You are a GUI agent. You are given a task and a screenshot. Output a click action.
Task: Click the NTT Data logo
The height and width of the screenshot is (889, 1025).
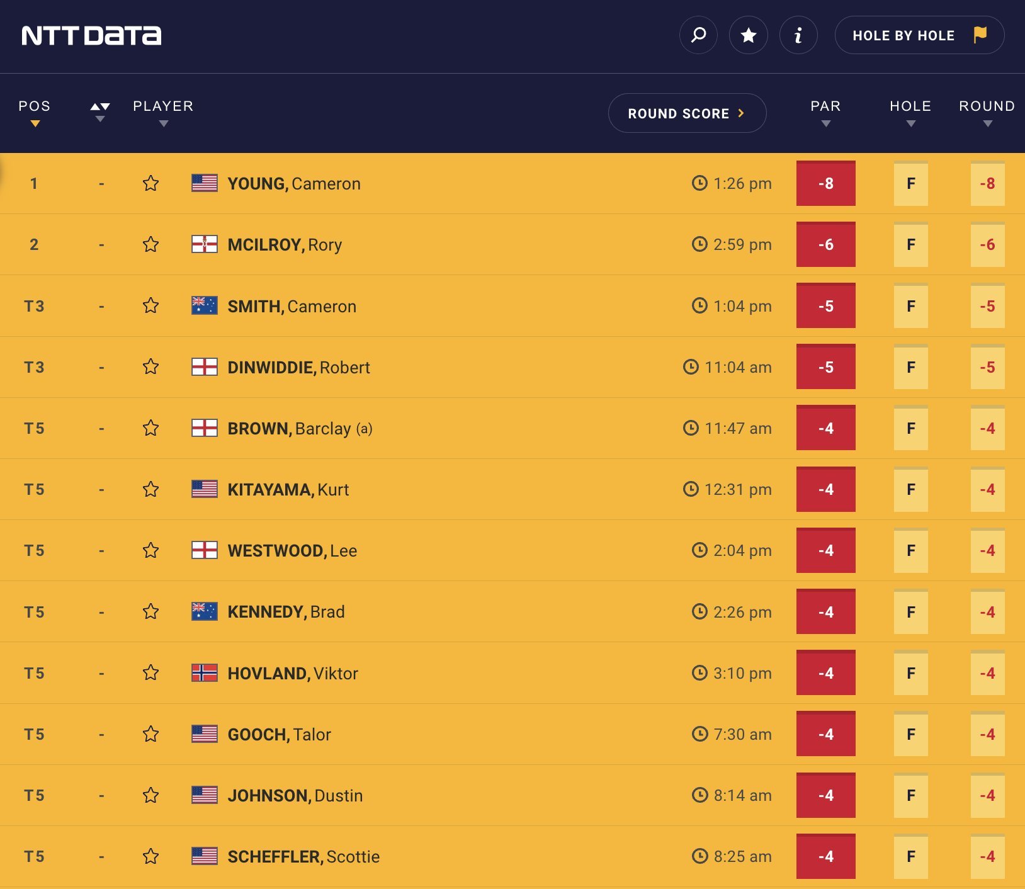pos(91,36)
